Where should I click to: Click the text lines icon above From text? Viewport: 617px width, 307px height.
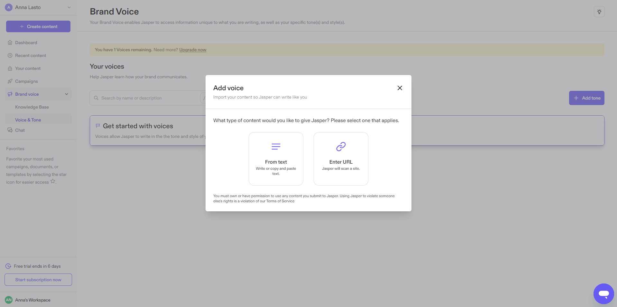(276, 147)
